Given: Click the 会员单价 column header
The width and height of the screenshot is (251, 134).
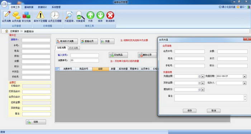Looking at the screenshot, I should click(145, 69).
